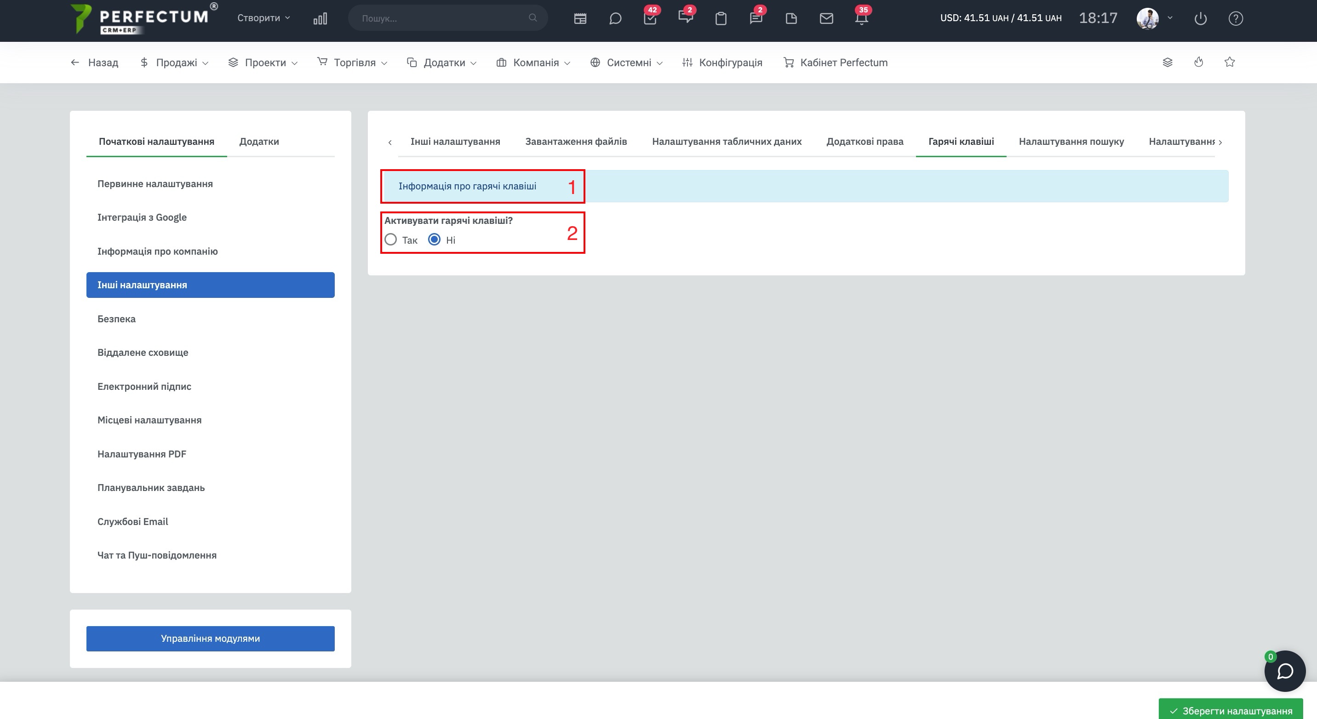Expand the Продажі menu
Image resolution: width=1317 pixels, height=719 pixels.
click(x=174, y=63)
